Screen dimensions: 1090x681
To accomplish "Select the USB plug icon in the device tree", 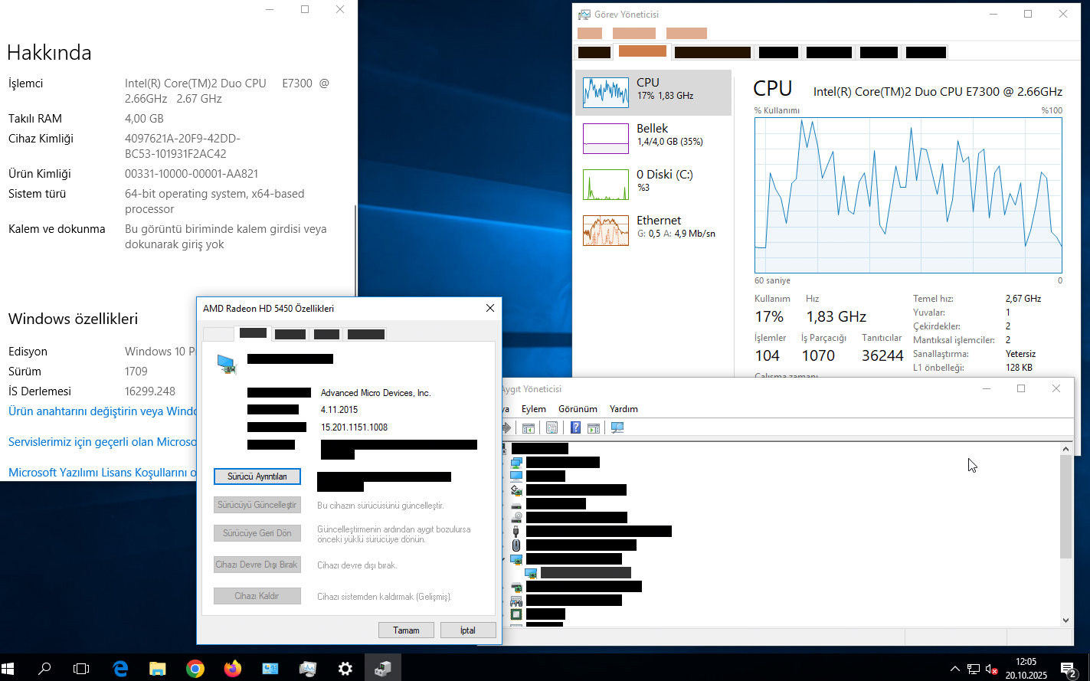I will 516,531.
